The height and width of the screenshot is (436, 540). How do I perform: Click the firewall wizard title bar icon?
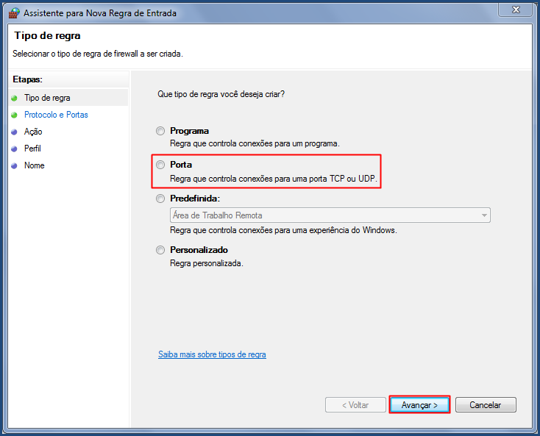(x=14, y=13)
